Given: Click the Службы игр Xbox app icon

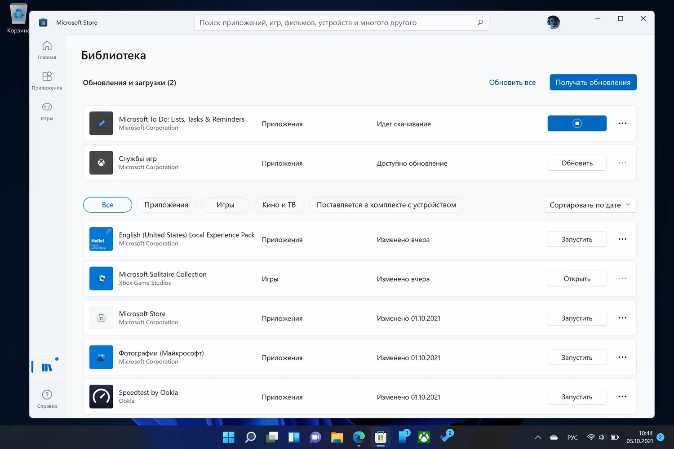Looking at the screenshot, I should pos(101,163).
